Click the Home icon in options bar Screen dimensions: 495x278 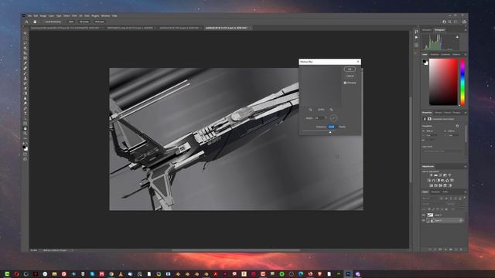pyautogui.click(x=27, y=22)
